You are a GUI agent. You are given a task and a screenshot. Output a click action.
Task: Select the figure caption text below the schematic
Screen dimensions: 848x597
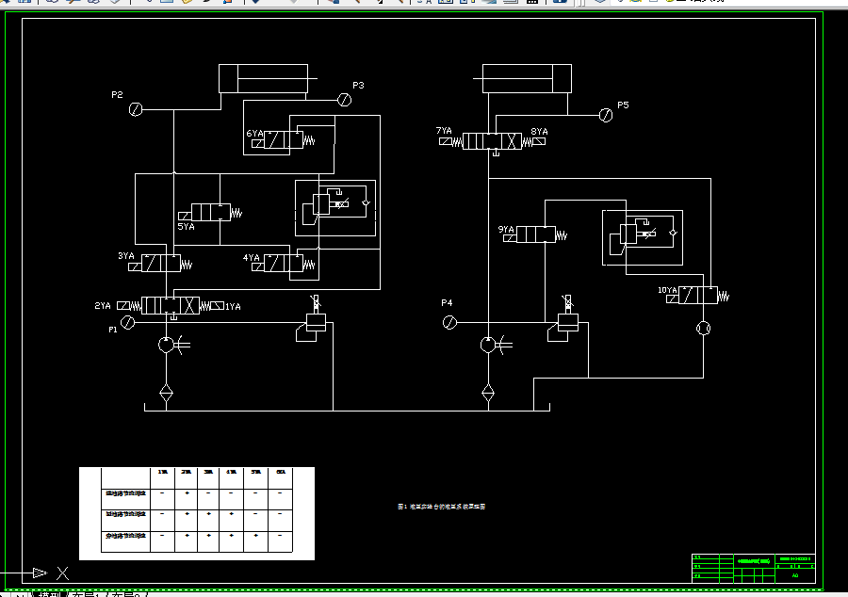441,507
